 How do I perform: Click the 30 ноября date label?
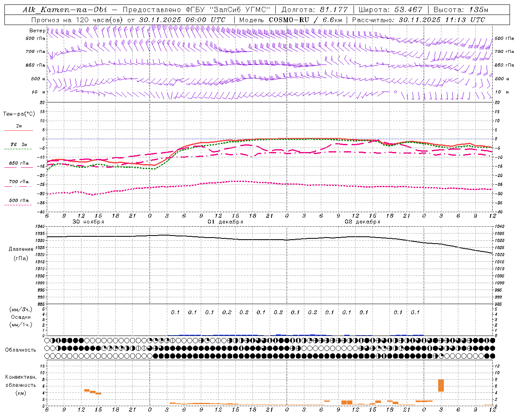(x=88, y=222)
